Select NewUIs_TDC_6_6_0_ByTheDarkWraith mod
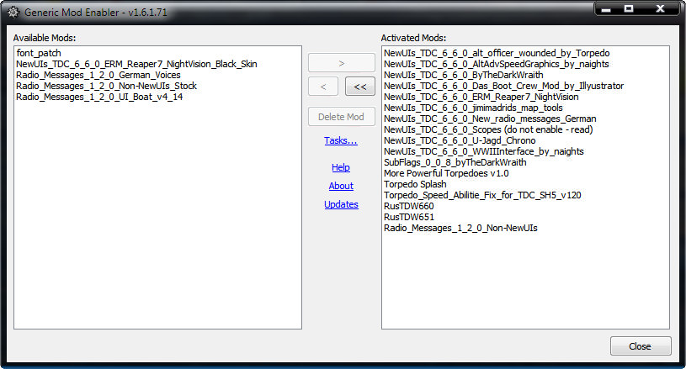Viewport: 686px width, 369px height. tap(463, 75)
